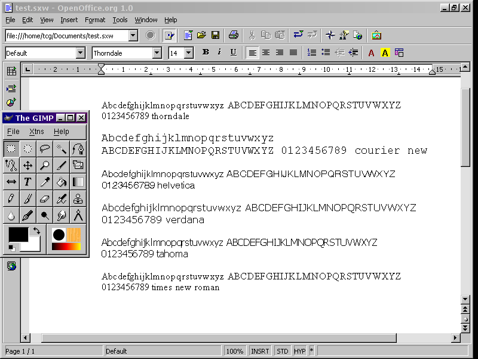Click the file URL input field

[67, 36]
